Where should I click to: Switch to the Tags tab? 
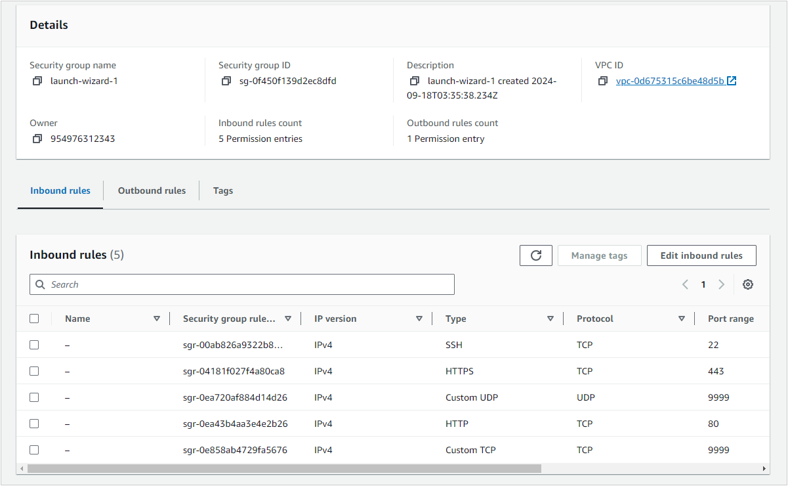coord(222,190)
